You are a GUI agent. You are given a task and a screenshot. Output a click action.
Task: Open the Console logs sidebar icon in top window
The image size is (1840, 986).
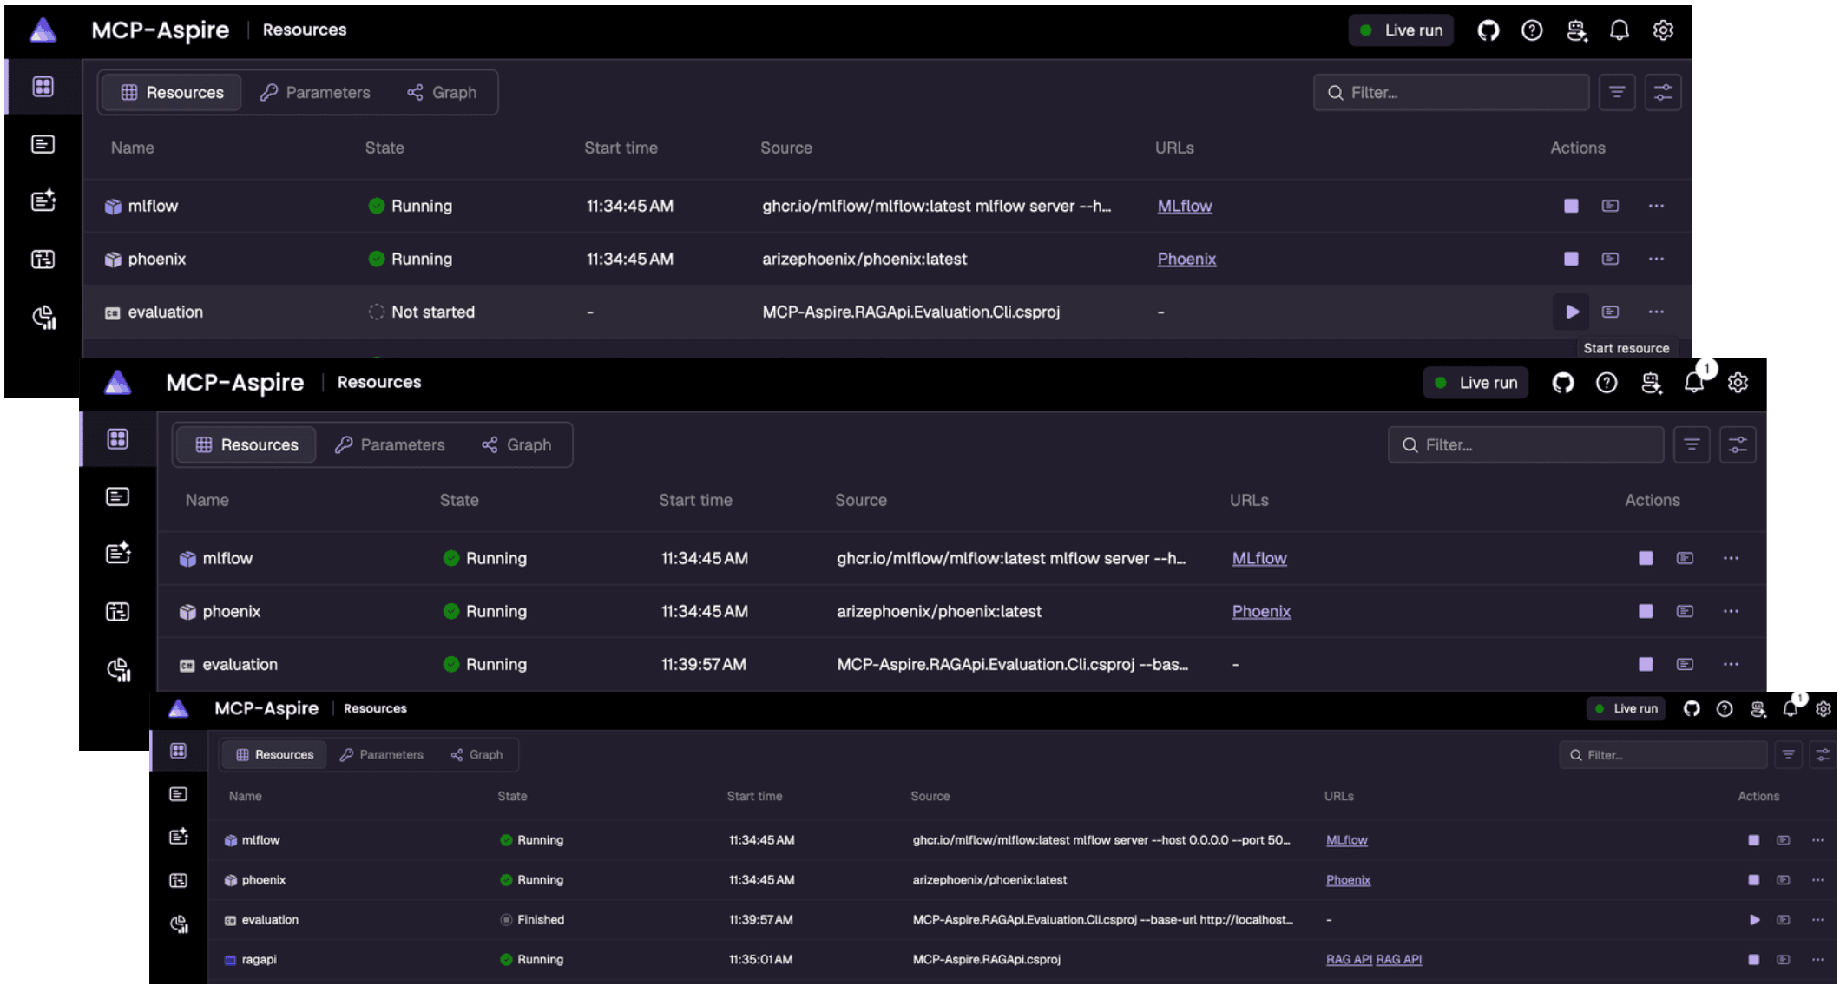point(43,144)
